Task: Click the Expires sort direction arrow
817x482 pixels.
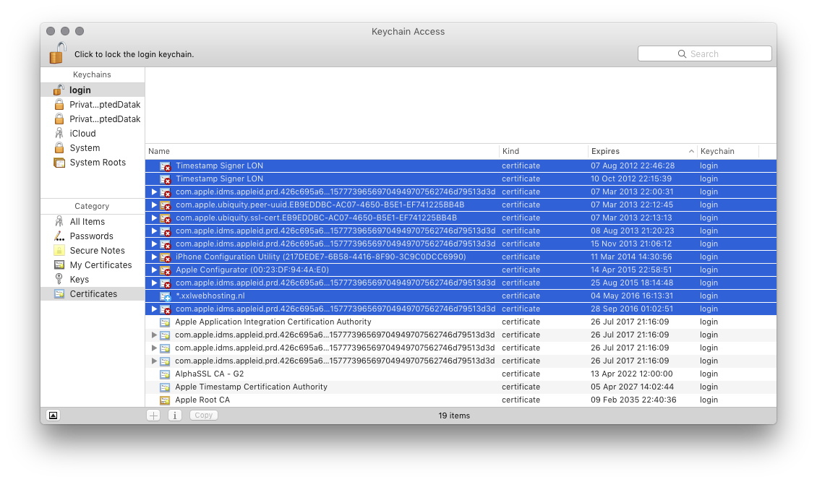Action: [x=691, y=152]
